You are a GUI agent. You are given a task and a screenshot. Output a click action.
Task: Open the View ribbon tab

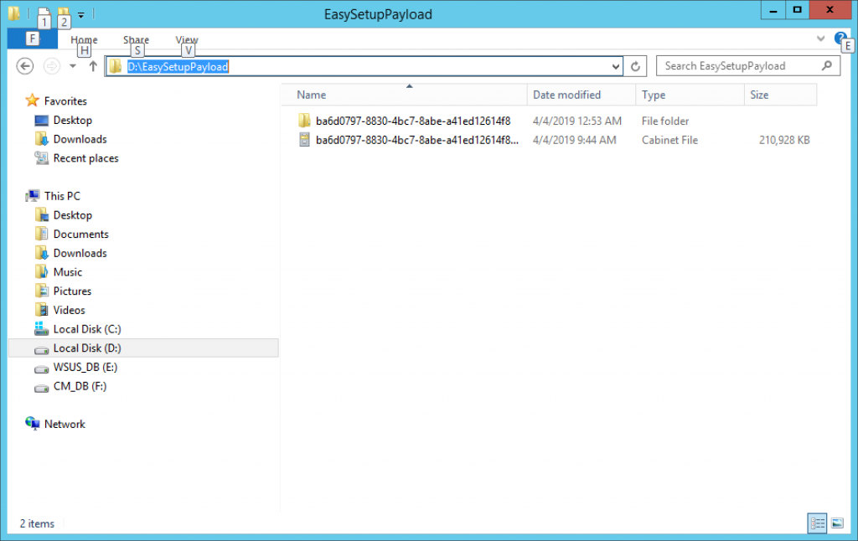pos(186,39)
